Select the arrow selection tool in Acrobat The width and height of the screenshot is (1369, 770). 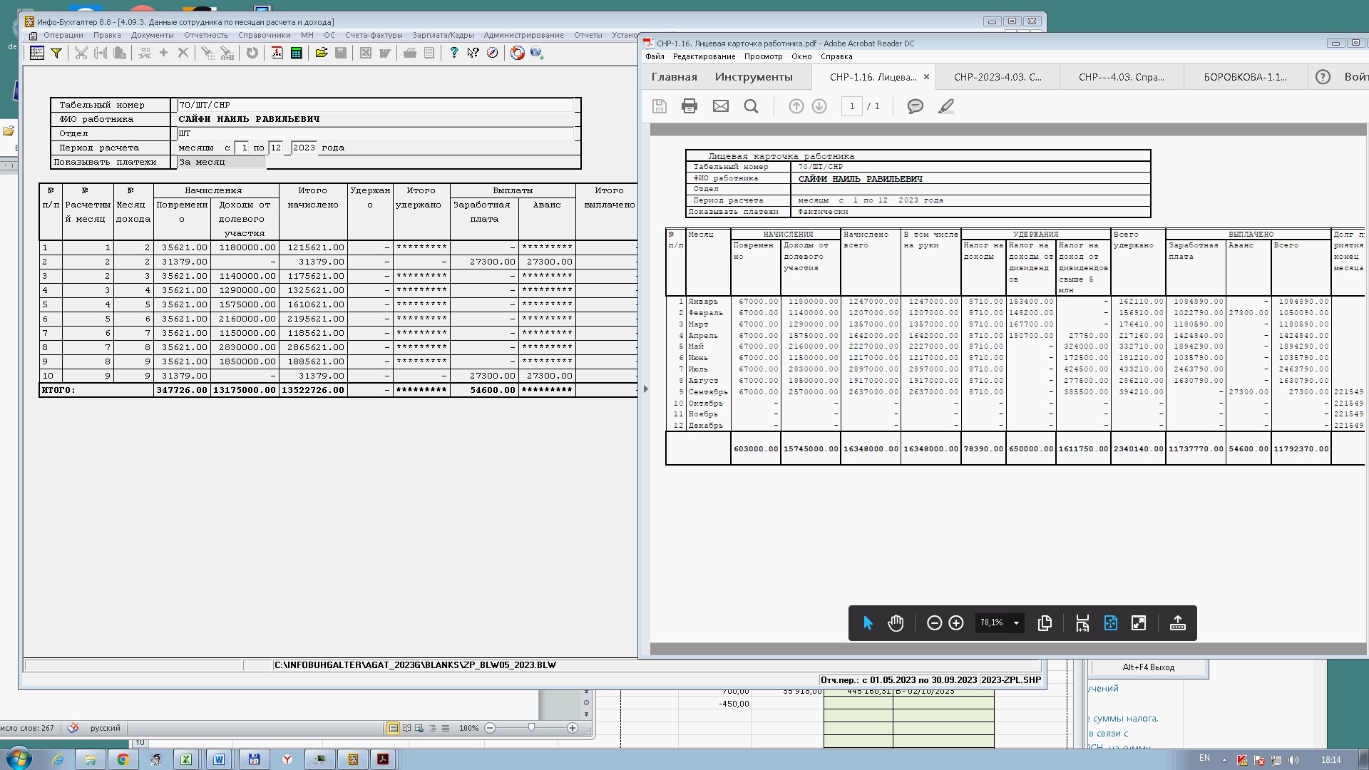(868, 623)
